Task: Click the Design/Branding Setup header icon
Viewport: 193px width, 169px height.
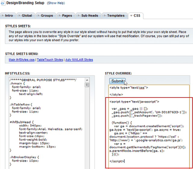Action: pyautogui.click(x=3, y=3)
